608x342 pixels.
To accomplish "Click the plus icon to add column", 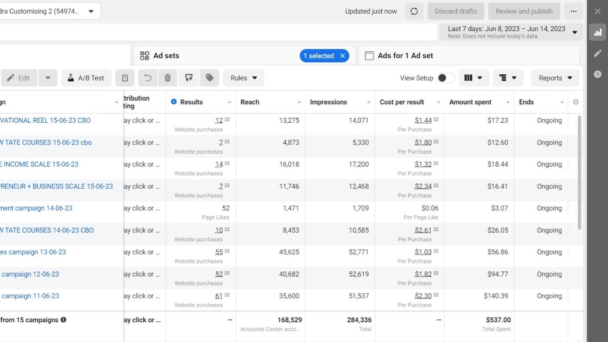I will tap(575, 102).
